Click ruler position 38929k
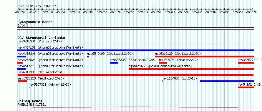 [143, 12]
